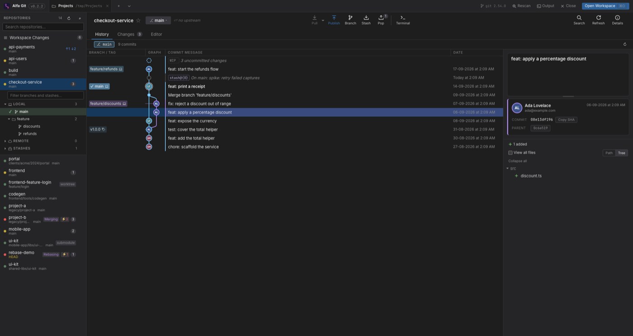Click the Copy SHA button
The image size is (633, 336).
tap(566, 120)
